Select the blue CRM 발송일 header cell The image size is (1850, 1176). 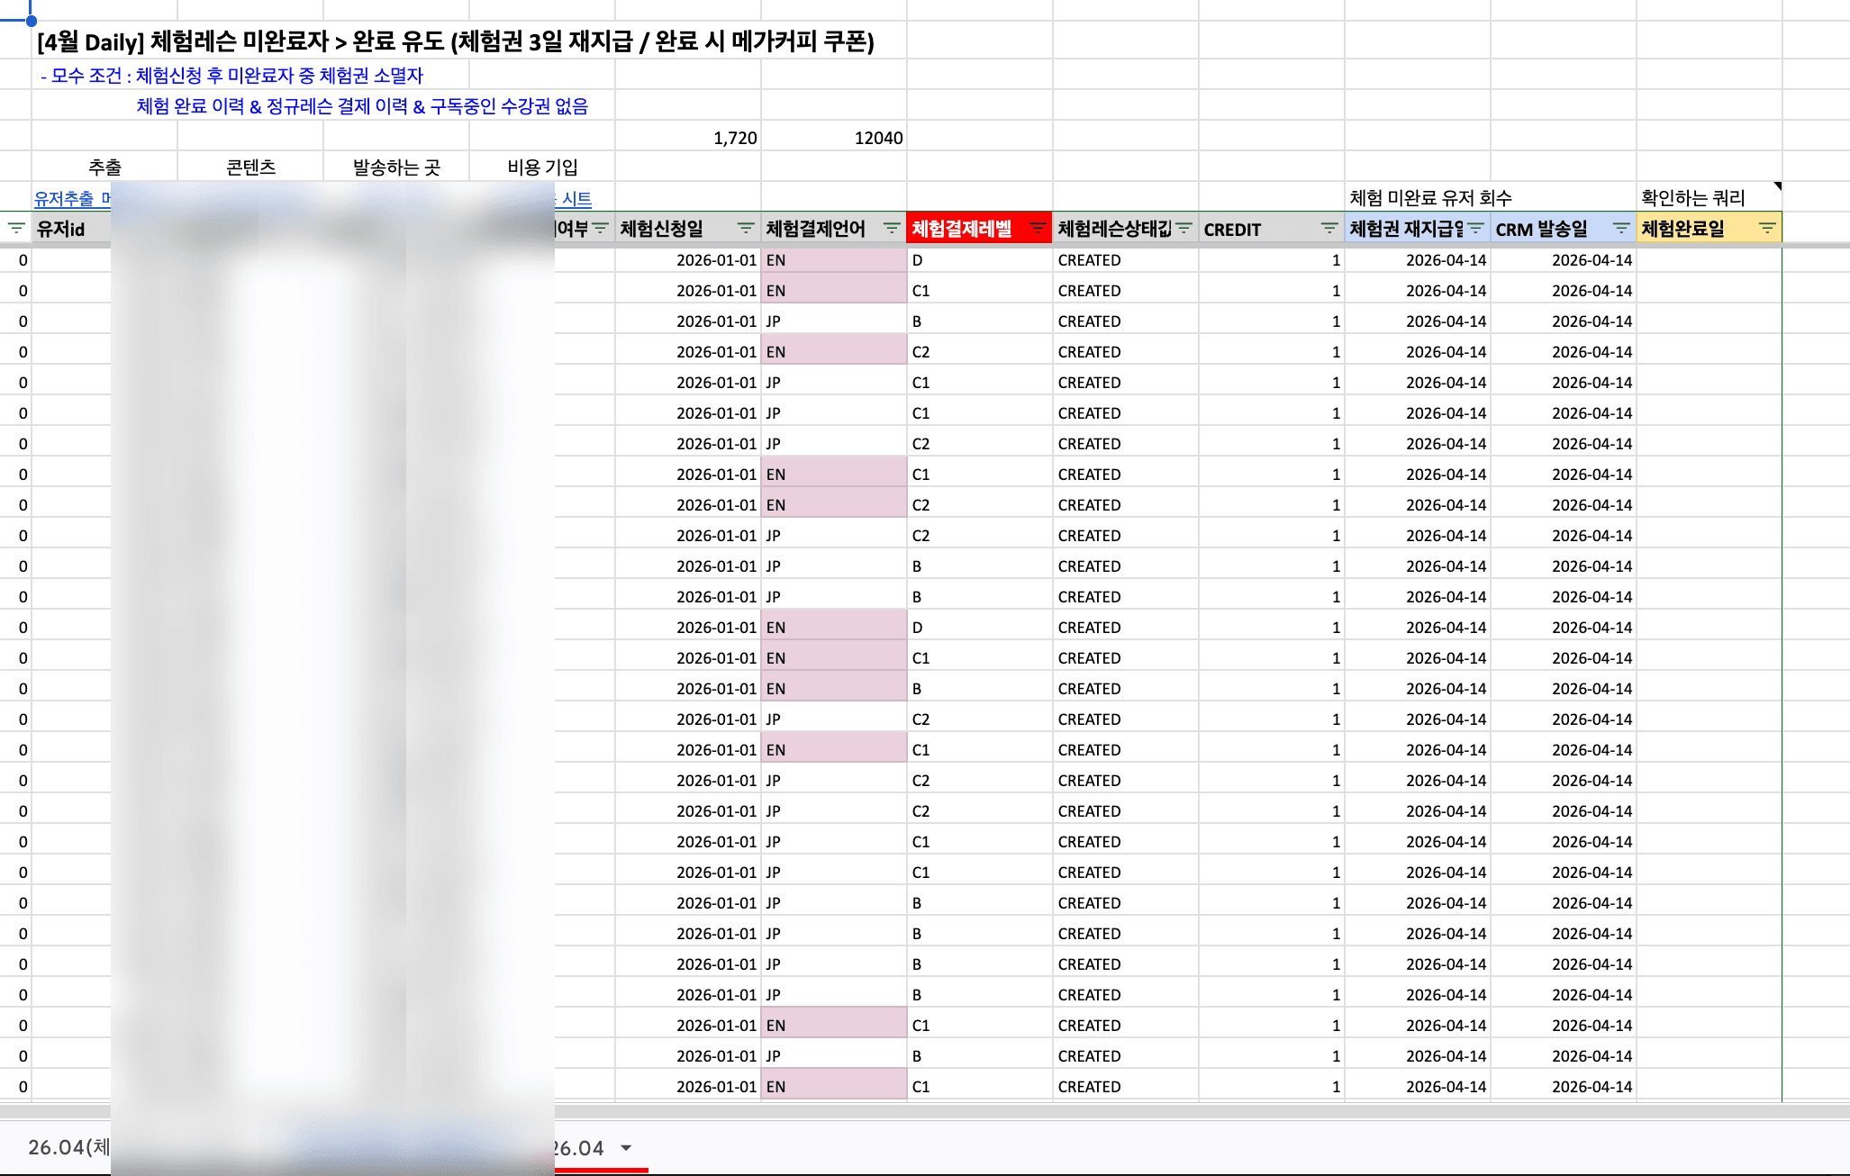pos(1564,229)
